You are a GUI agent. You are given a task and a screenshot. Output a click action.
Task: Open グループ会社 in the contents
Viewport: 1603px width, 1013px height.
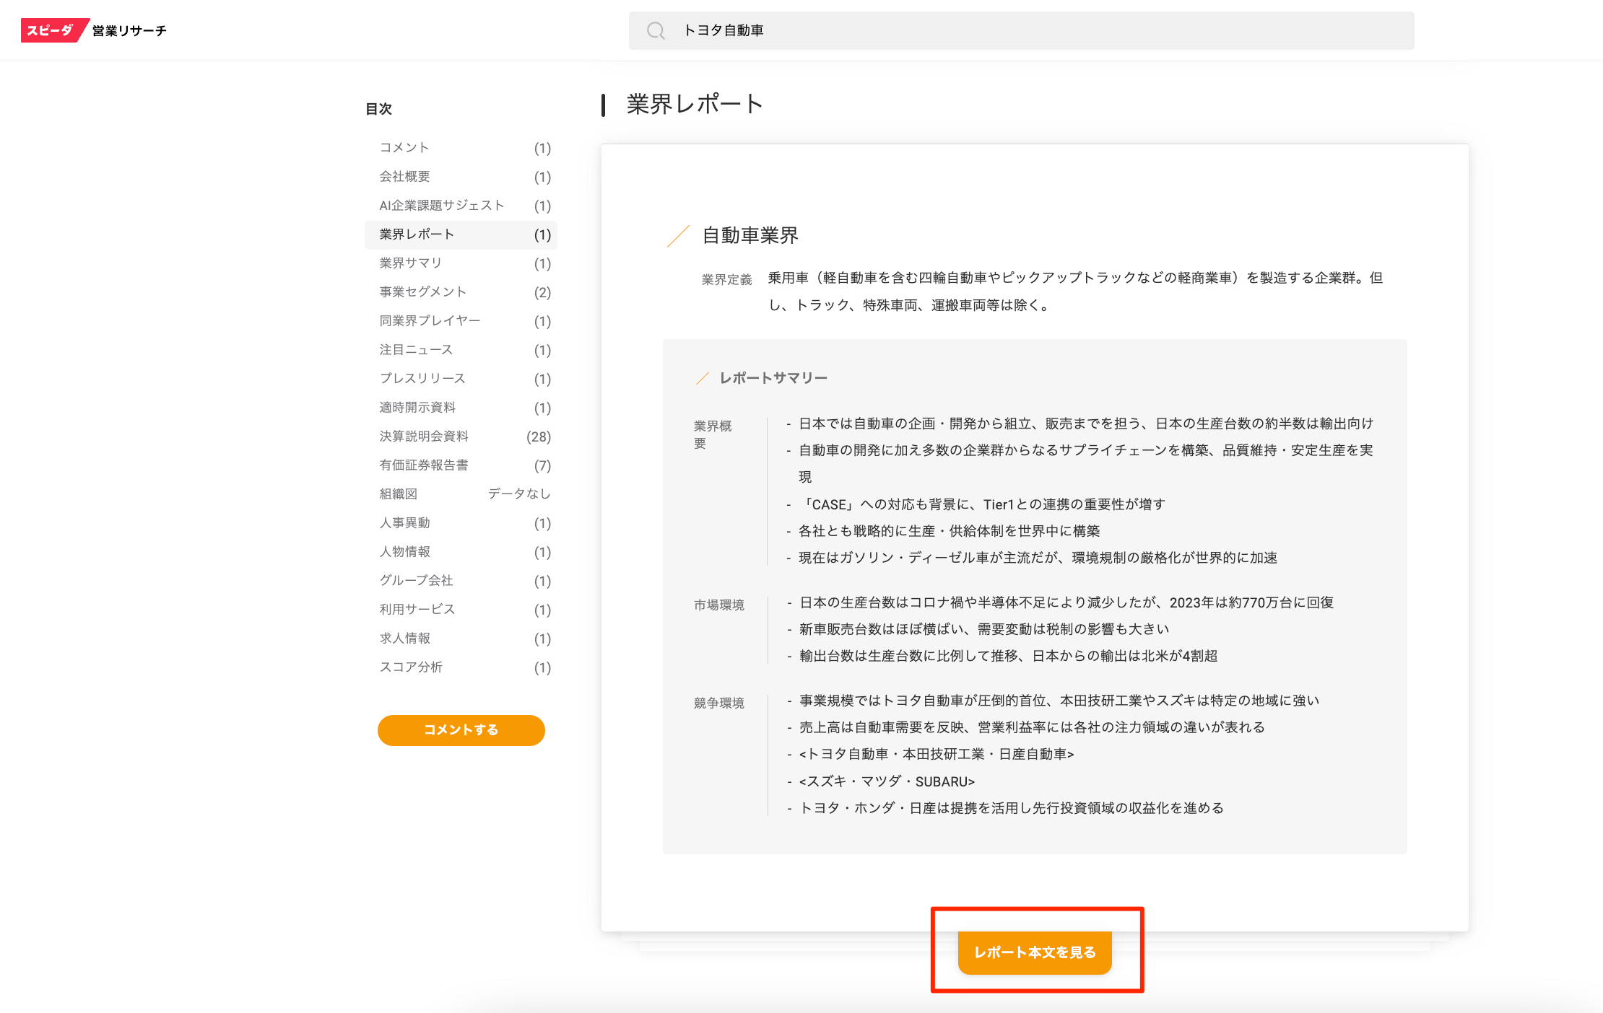pyautogui.click(x=416, y=581)
